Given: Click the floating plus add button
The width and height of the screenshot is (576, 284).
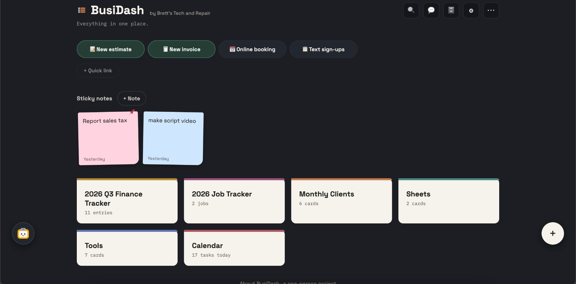Looking at the screenshot, I should tap(553, 233).
